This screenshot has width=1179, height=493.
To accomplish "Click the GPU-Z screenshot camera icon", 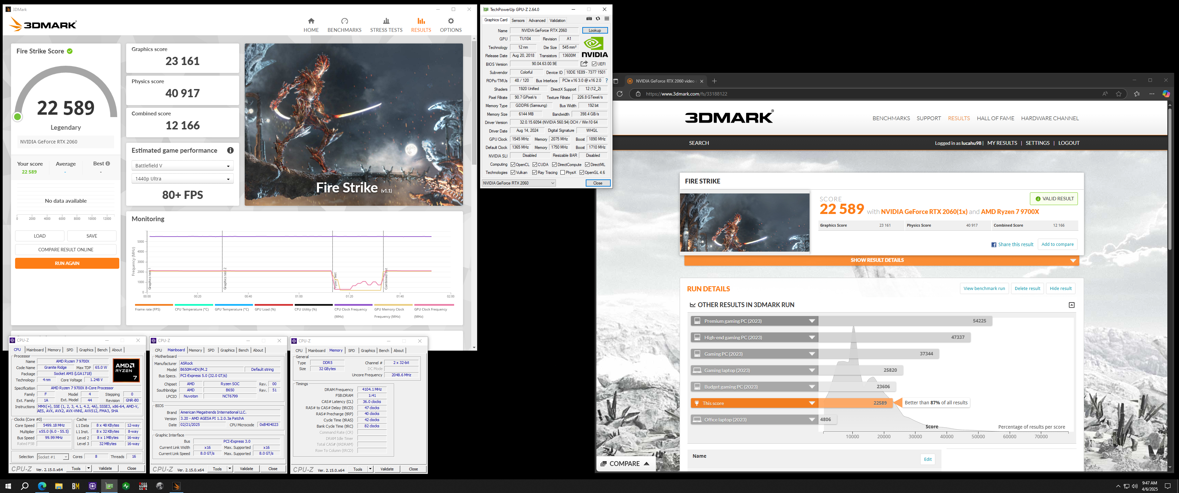I will pos(589,19).
